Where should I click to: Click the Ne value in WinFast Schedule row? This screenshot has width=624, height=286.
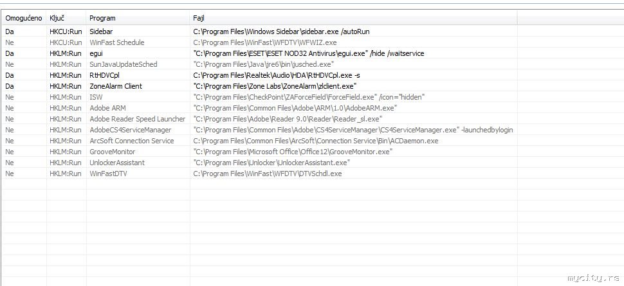pyautogui.click(x=10, y=42)
